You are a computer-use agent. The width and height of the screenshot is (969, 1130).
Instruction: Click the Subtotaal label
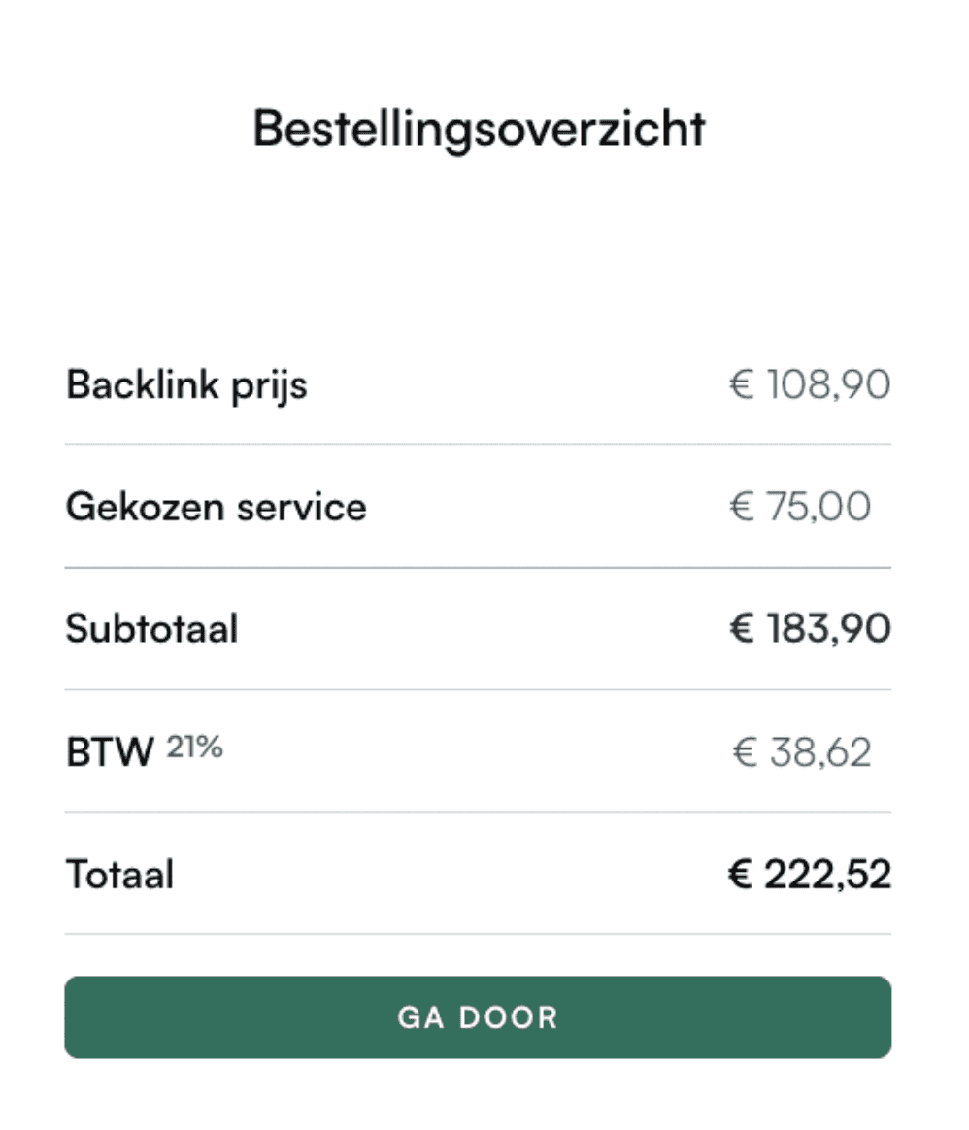tap(151, 629)
